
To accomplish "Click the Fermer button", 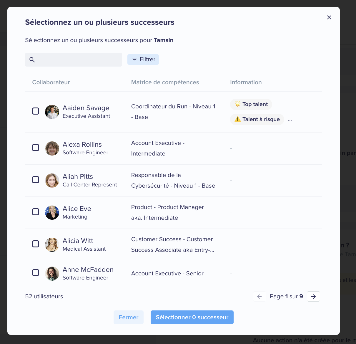I will click(129, 317).
